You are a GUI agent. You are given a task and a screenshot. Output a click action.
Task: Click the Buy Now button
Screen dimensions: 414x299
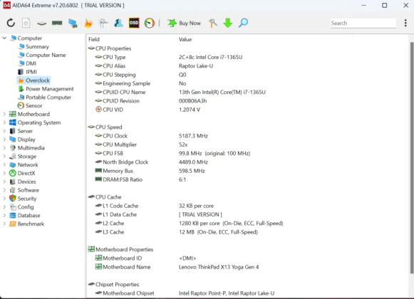coord(184,23)
